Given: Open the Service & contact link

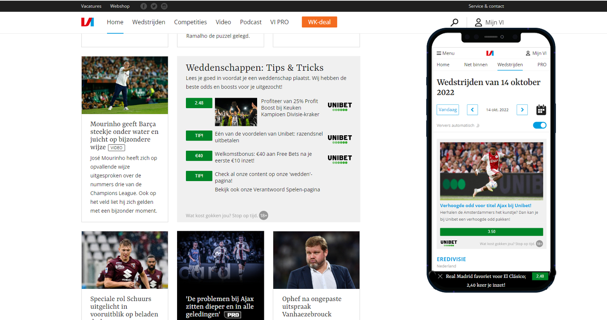Looking at the screenshot, I should tap(486, 6).
